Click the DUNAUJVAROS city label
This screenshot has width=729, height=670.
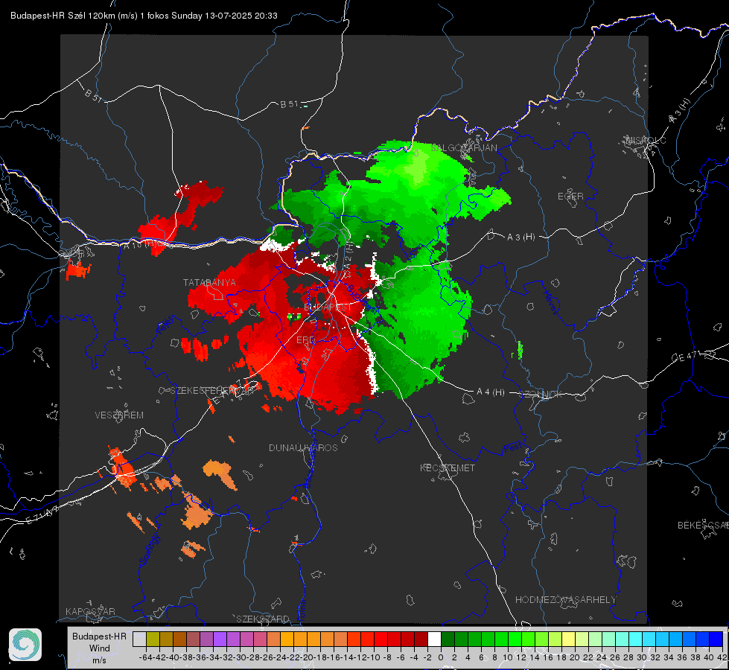[303, 447]
